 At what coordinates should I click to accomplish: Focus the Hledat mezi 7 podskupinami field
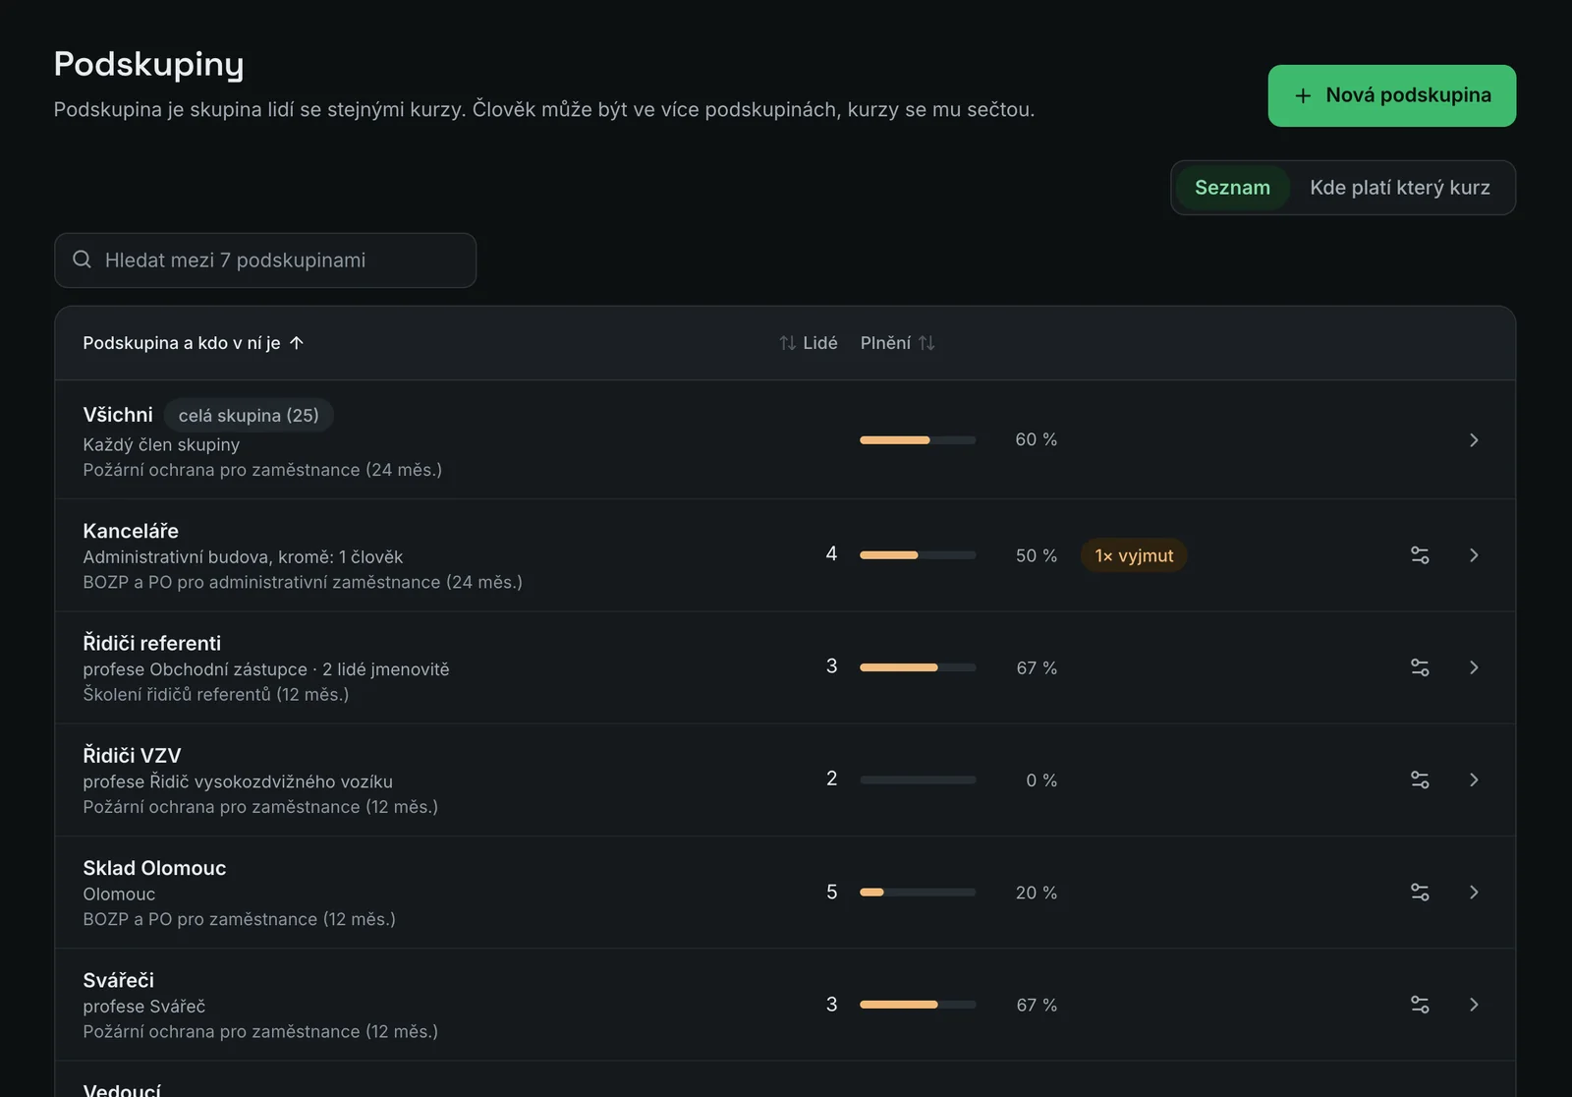[x=265, y=260]
